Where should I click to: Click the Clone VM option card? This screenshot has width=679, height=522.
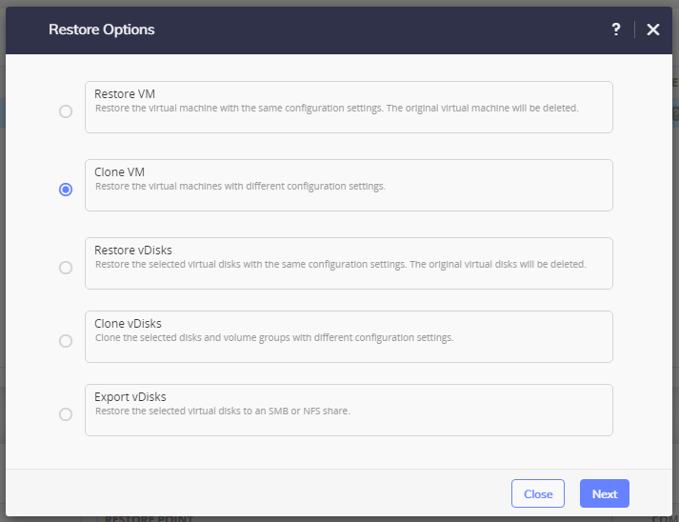[349, 185]
